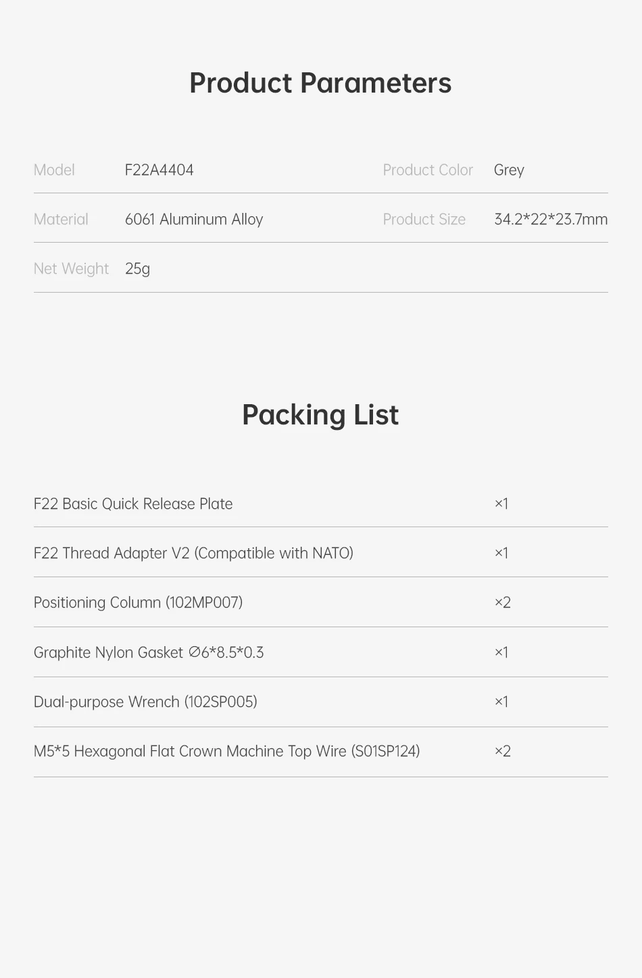Screen dimensions: 642x978
Task: Click the ×2 quantity for Positioning Column
Action: pos(502,603)
